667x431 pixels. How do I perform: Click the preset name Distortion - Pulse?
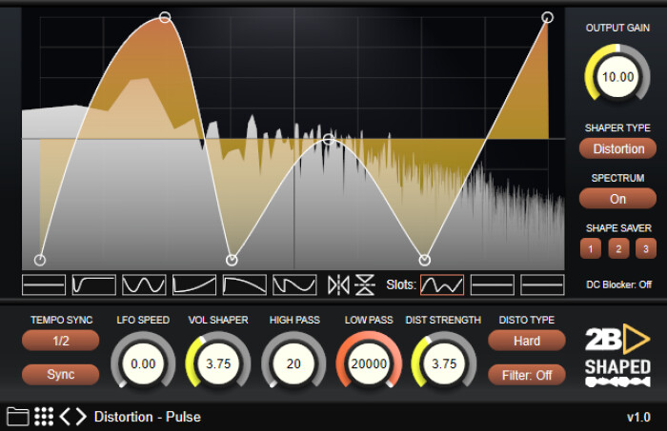[148, 417]
